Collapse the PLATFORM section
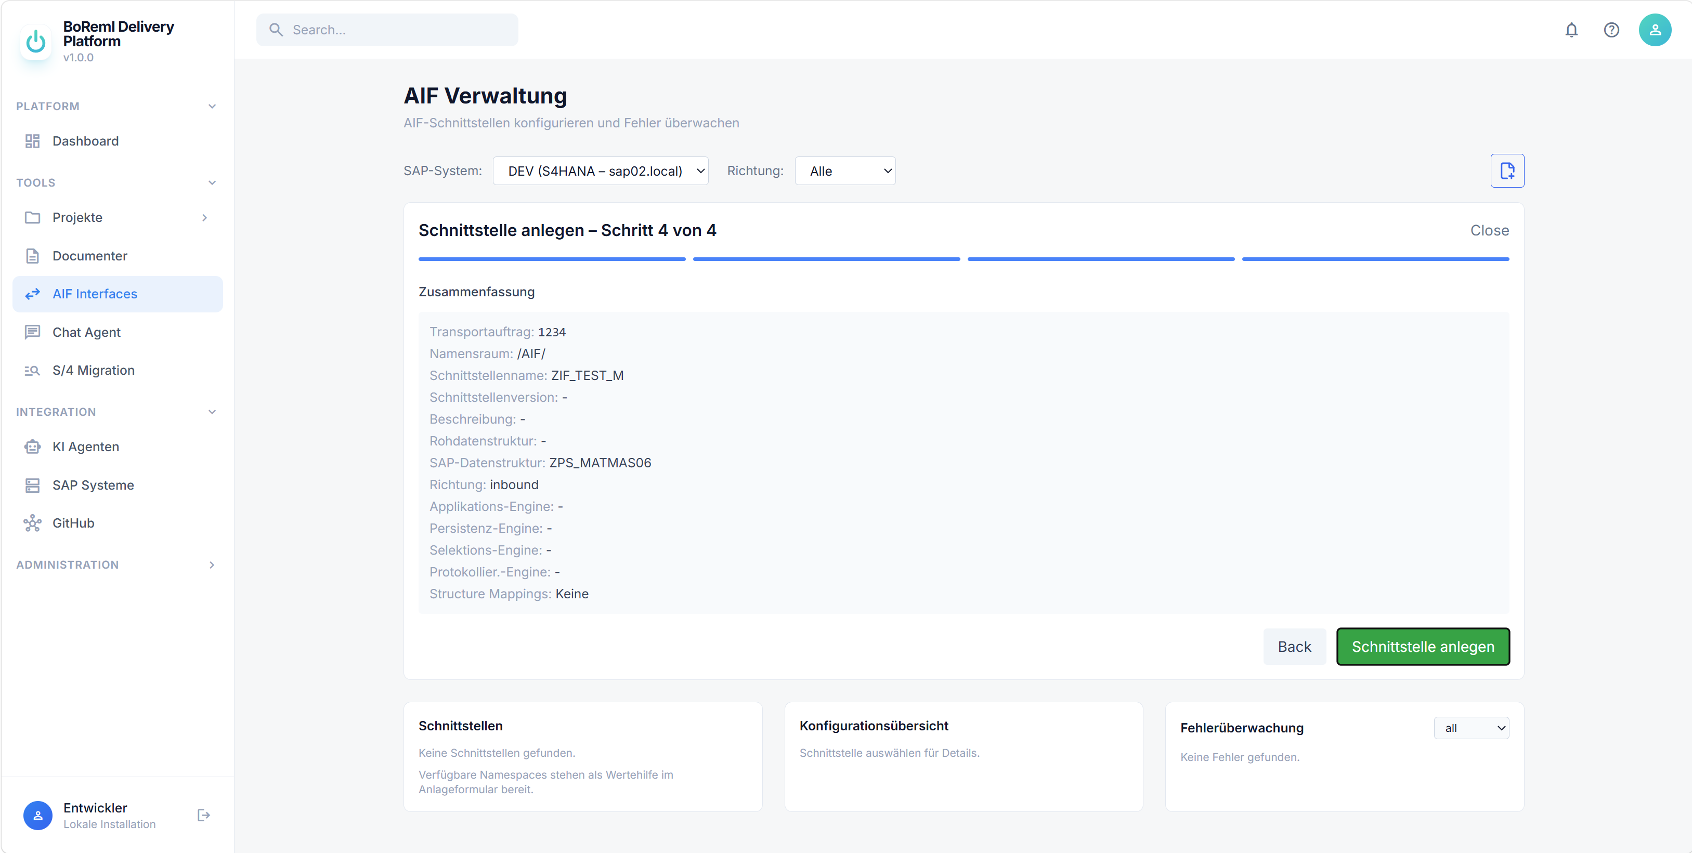1692x853 pixels. pyautogui.click(x=212, y=107)
